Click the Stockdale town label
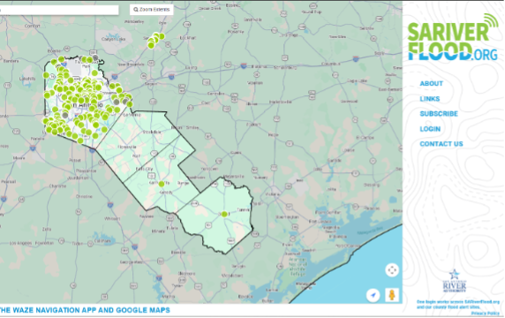505x318 pixels. [x=152, y=132]
